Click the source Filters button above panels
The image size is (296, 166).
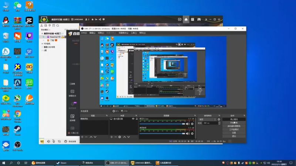pyautogui.click(x=124, y=111)
